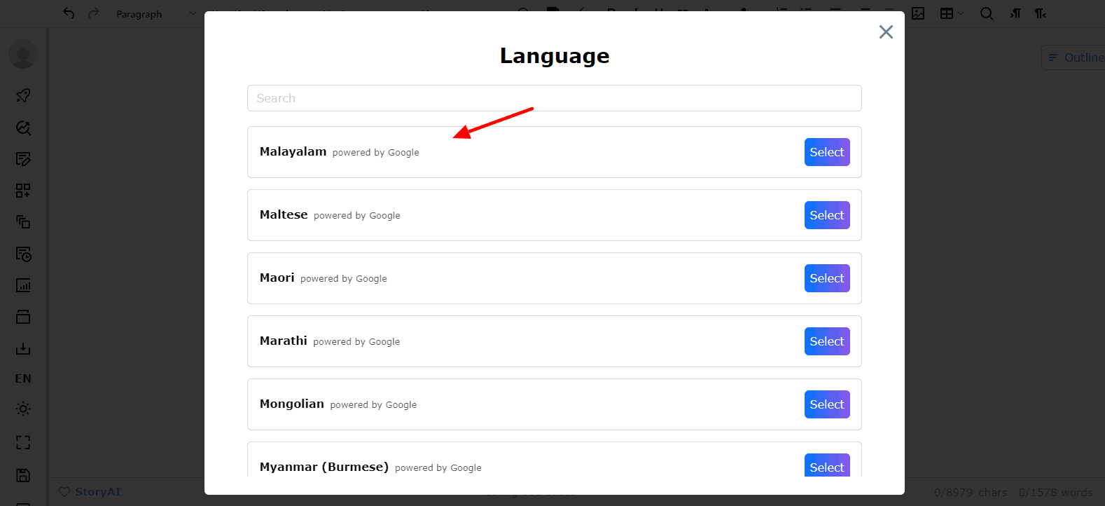Select the Malayalam language
Screen dimensions: 1105x506
point(826,152)
